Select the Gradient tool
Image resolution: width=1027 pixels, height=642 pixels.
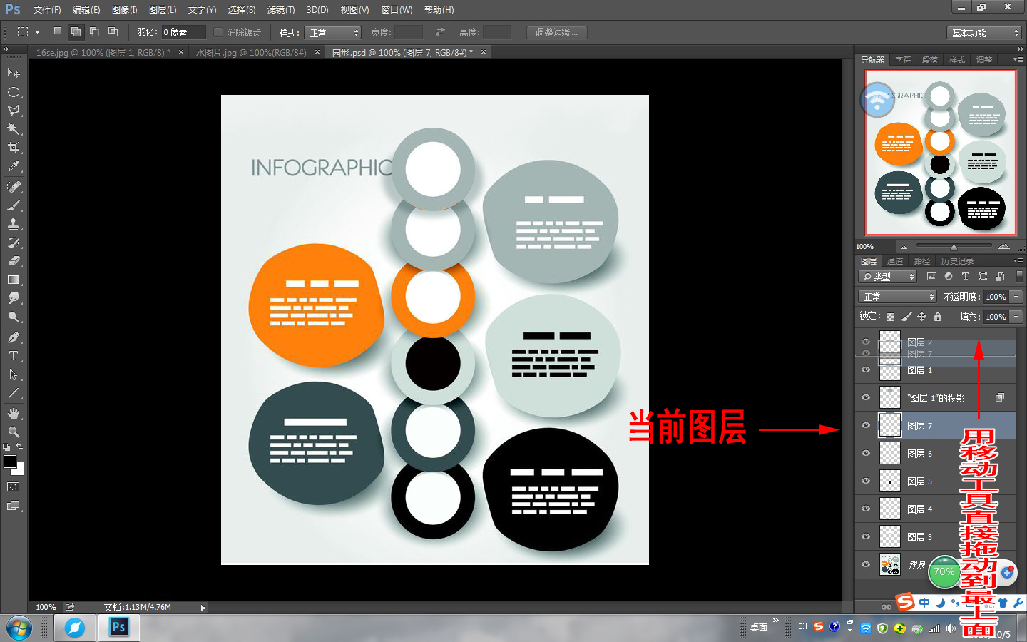click(x=13, y=280)
